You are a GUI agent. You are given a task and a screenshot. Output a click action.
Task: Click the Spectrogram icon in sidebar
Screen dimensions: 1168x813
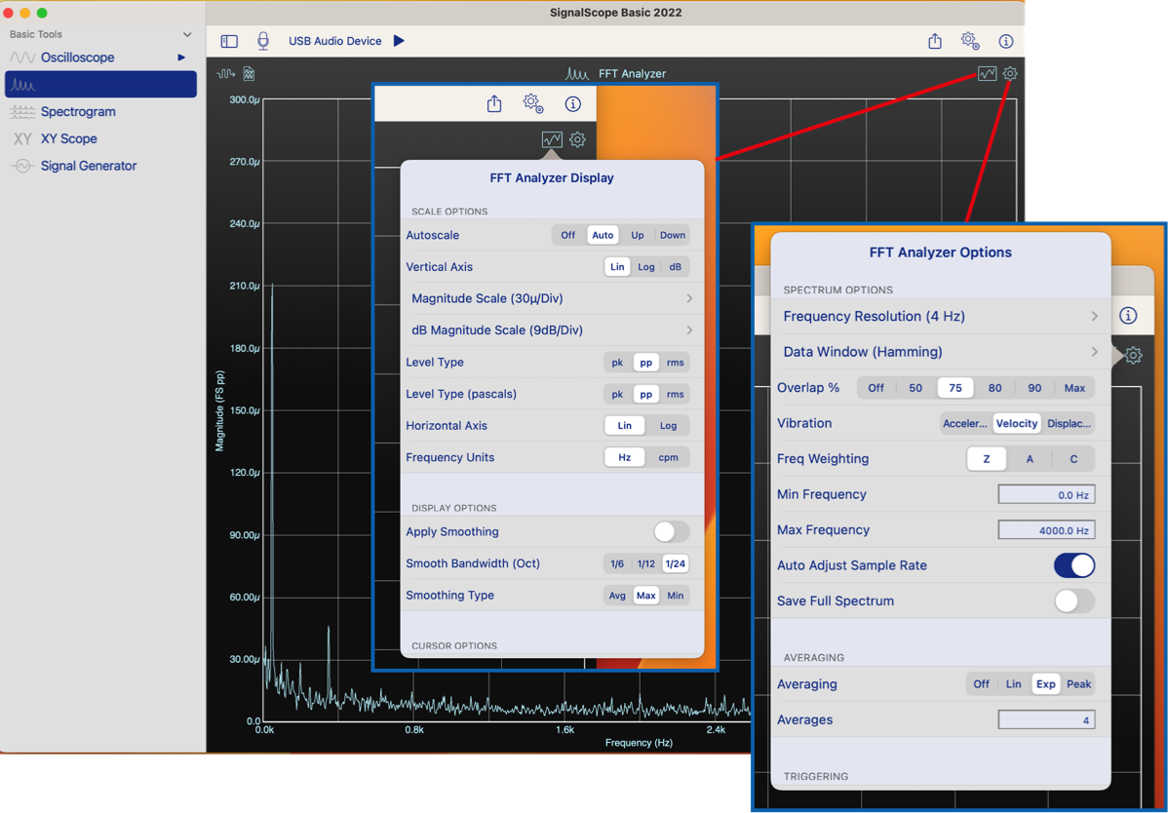(x=22, y=112)
